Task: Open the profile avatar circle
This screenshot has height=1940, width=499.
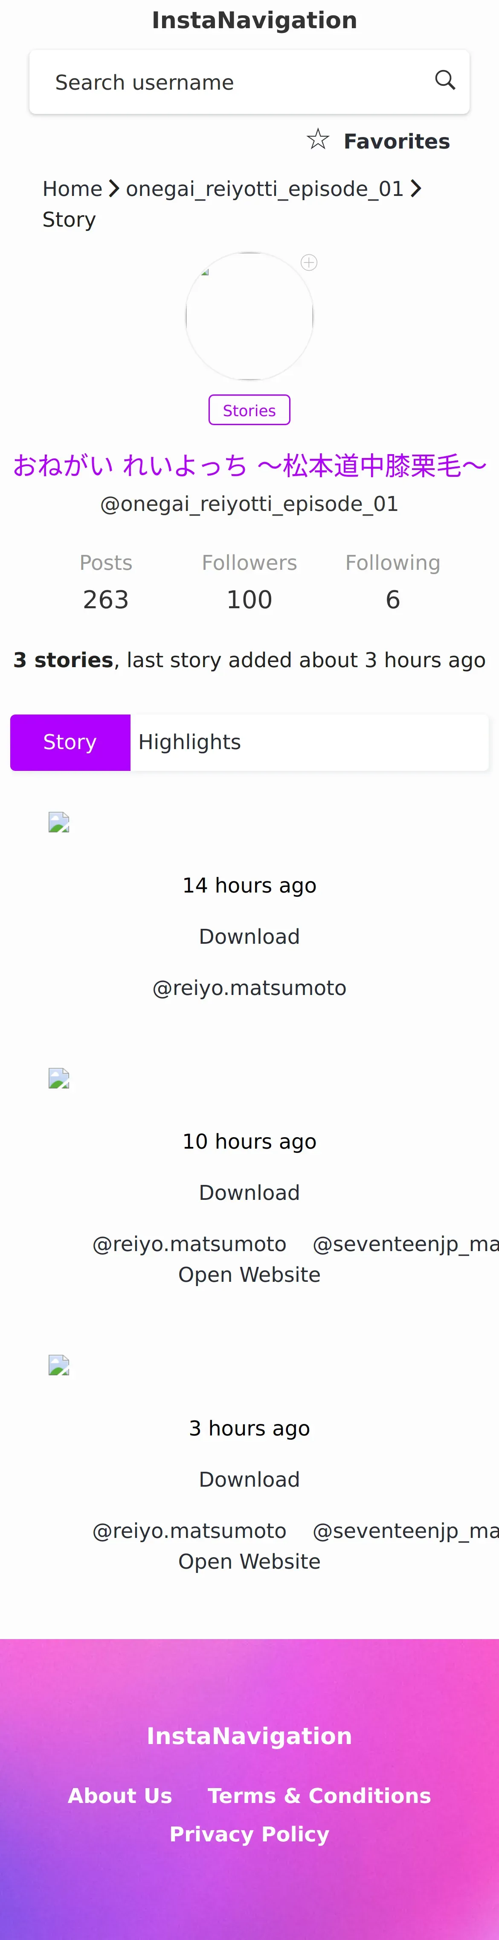Action: [249, 316]
